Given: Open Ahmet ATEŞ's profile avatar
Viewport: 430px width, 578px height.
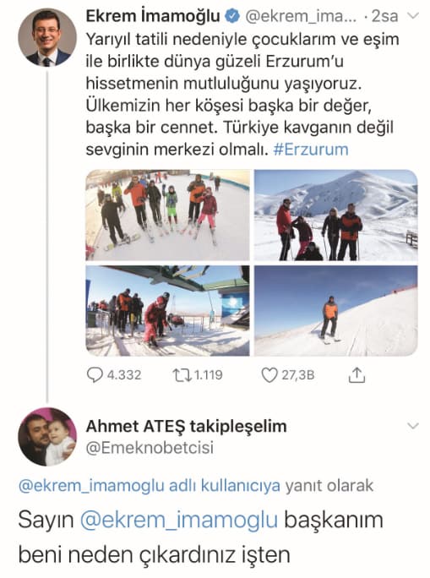Looking at the screenshot, I should click(47, 436).
